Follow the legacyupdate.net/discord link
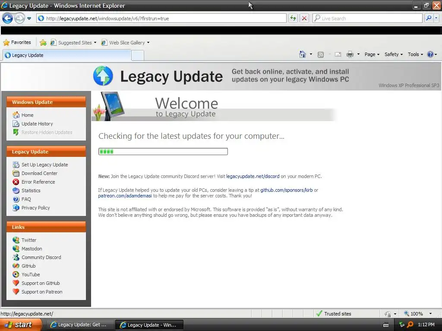This screenshot has height=331, width=442. (x=253, y=176)
